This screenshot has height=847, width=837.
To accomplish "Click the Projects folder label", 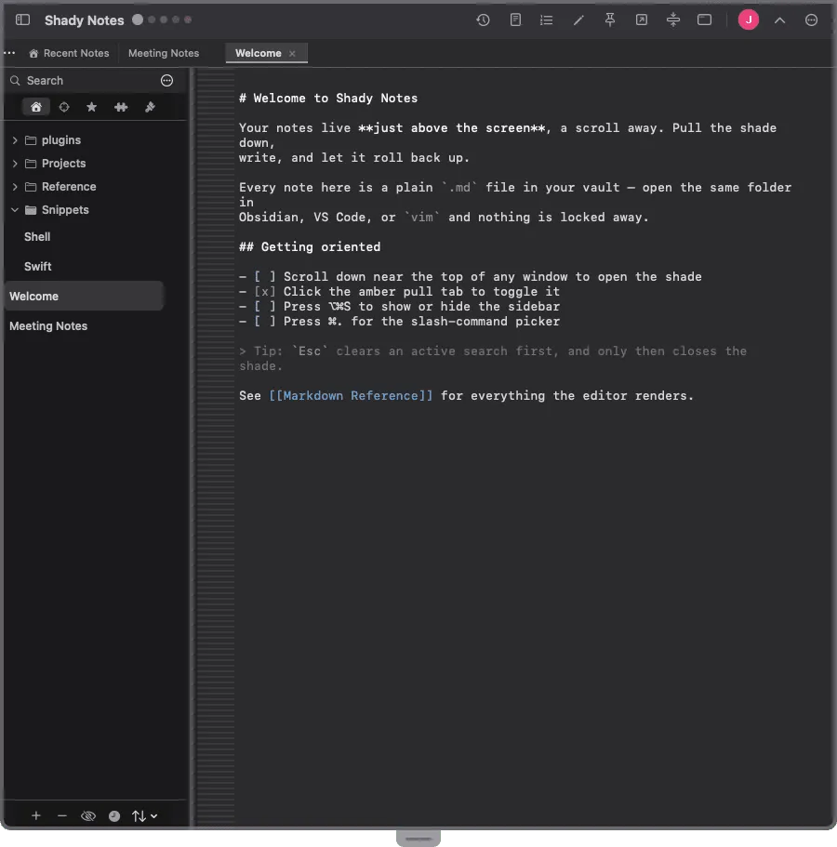I will (64, 164).
